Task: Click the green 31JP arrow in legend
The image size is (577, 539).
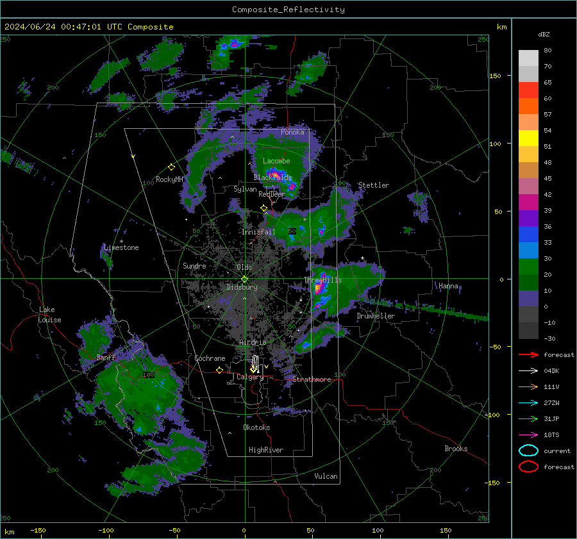Action: pos(528,419)
